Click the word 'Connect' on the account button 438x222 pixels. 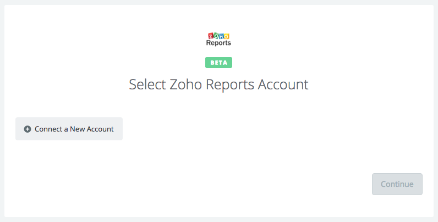coord(49,129)
